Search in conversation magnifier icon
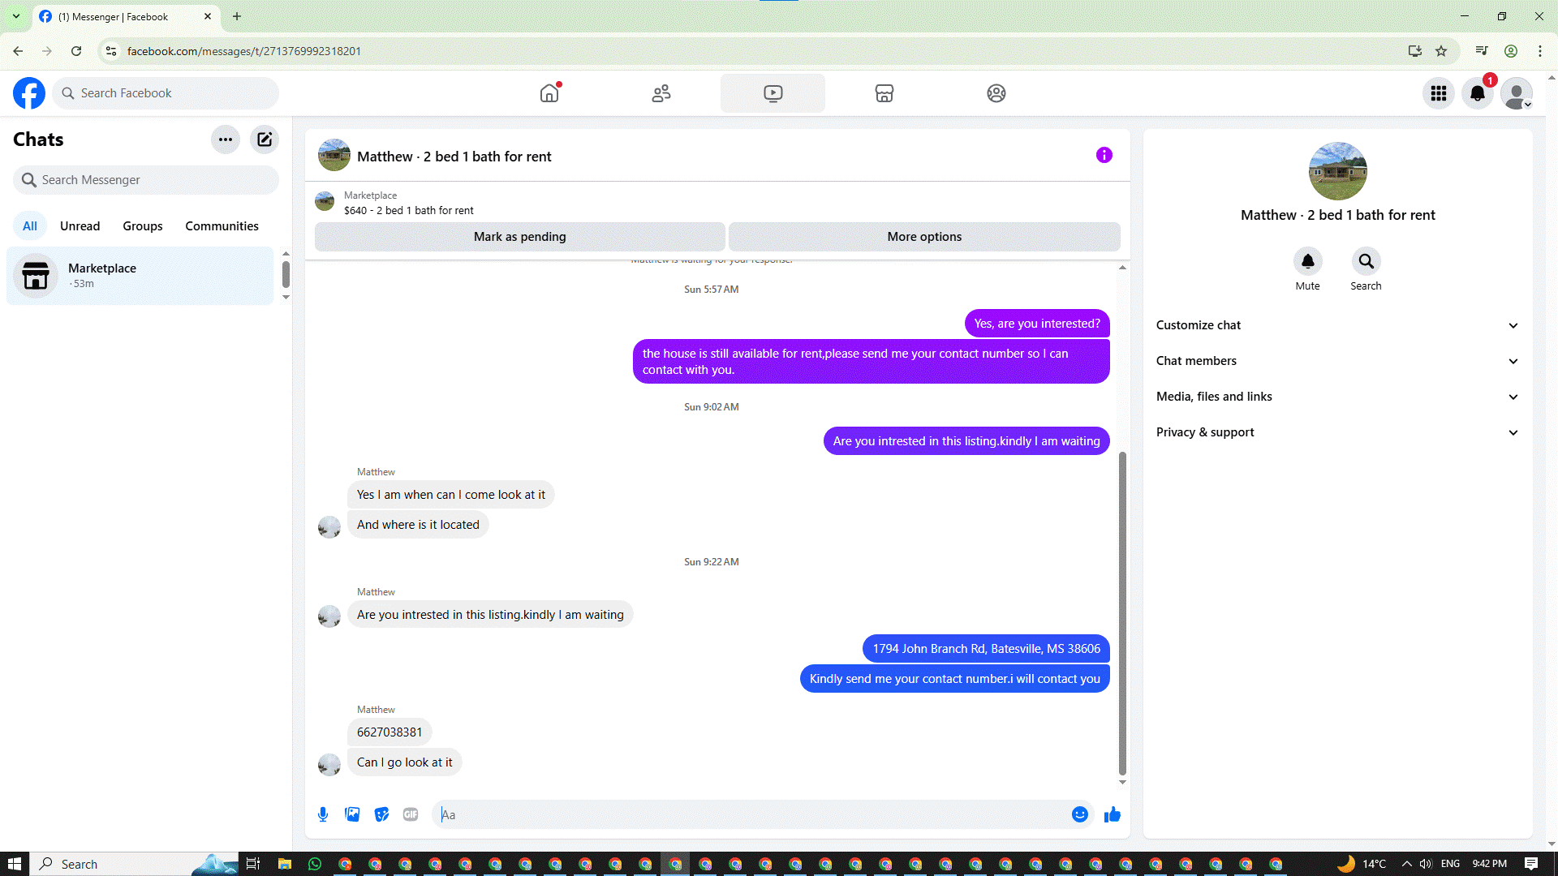Screen dimensions: 1558x876 coord(1366,261)
